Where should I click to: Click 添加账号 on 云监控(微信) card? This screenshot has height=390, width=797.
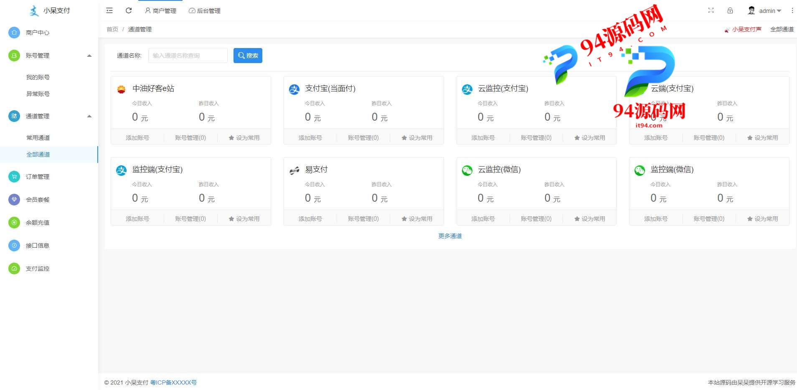pyautogui.click(x=483, y=219)
